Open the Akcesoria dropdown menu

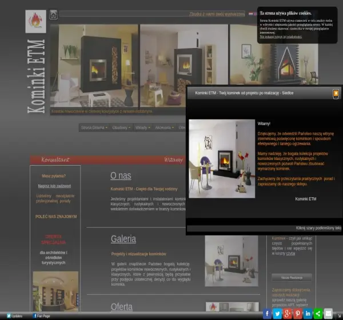click(x=164, y=127)
